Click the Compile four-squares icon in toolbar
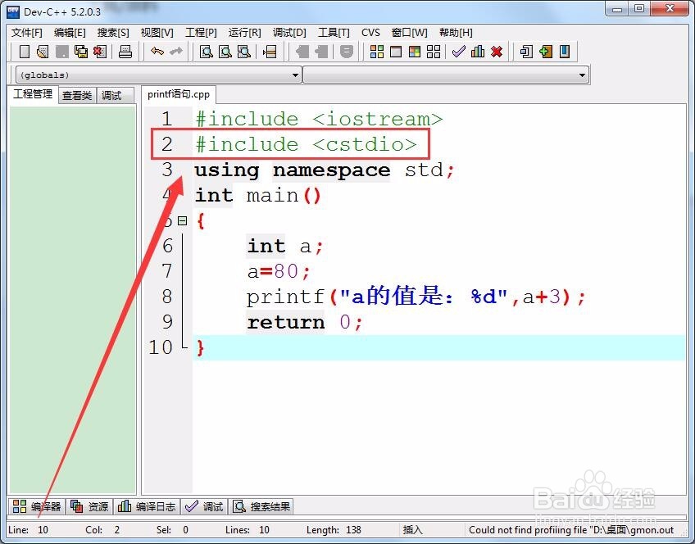This screenshot has width=695, height=544. point(377,52)
